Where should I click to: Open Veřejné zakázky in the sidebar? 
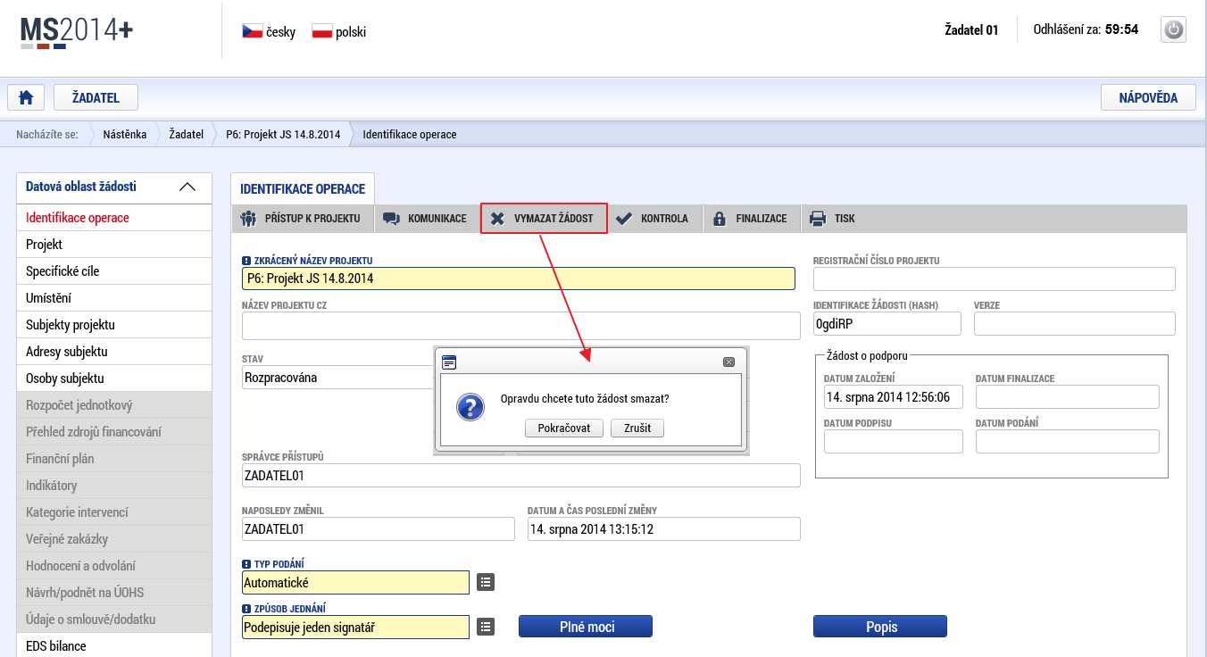[114, 539]
